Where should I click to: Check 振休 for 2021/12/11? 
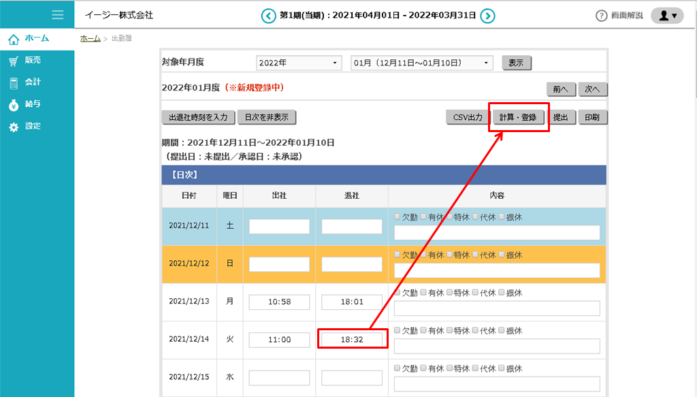(502, 217)
